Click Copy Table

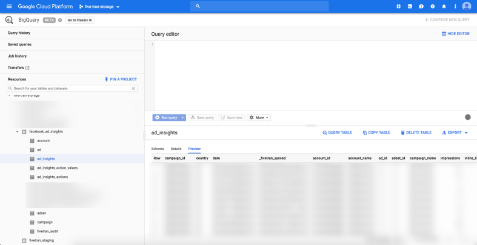tap(376, 132)
